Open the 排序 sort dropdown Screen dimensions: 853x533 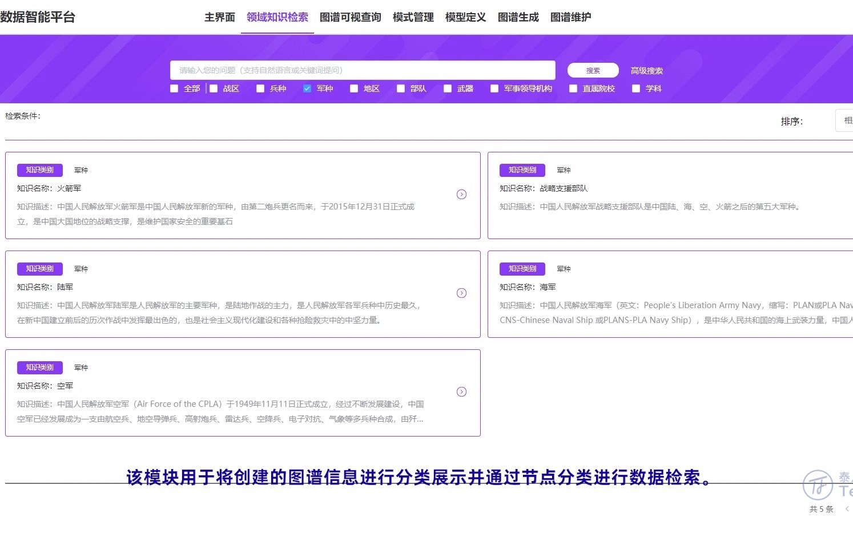[x=844, y=120]
